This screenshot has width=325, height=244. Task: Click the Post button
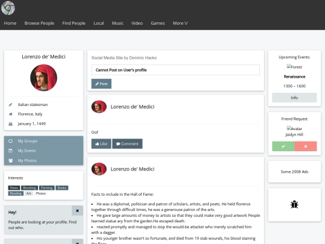[101, 84]
